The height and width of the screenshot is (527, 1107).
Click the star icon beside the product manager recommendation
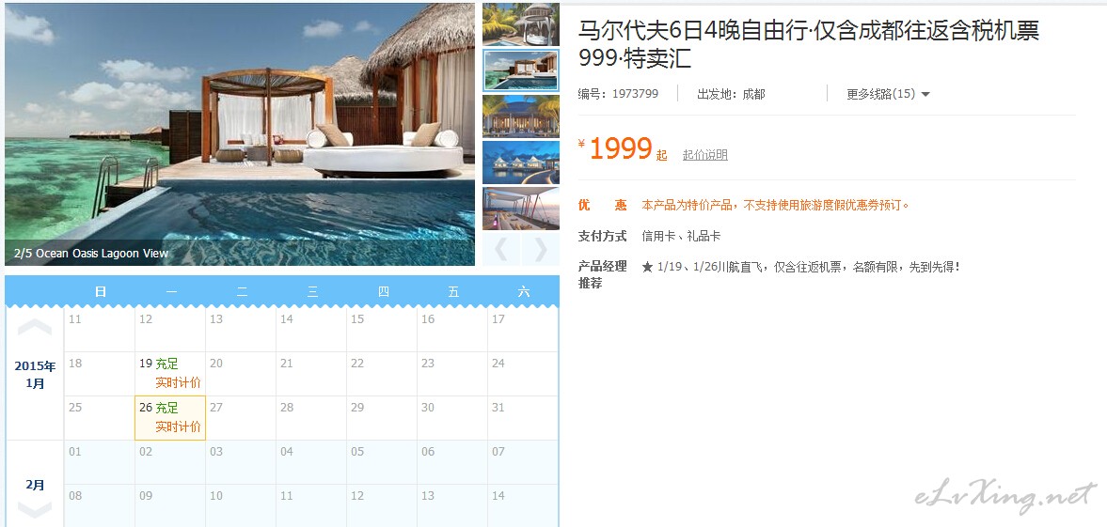click(647, 268)
